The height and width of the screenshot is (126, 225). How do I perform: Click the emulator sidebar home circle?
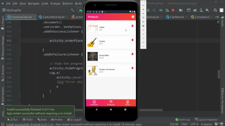(x=143, y=38)
